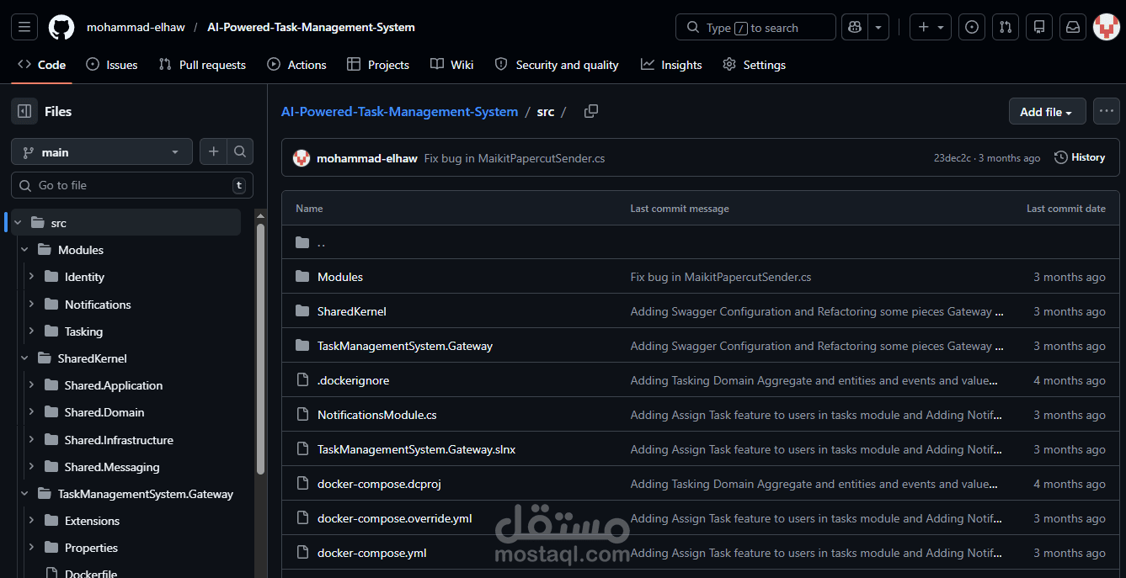1126x578 pixels.
Task: Open the Add file dropdown
Action: pos(1046,112)
